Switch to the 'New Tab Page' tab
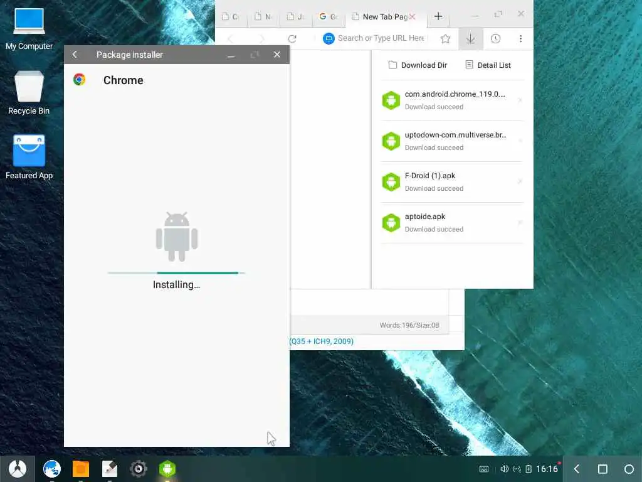Image resolution: width=642 pixels, height=482 pixels. (385, 17)
